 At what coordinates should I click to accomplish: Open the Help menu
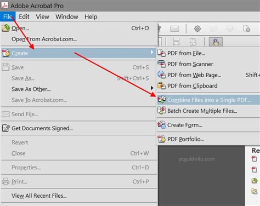pyautogui.click(x=91, y=17)
